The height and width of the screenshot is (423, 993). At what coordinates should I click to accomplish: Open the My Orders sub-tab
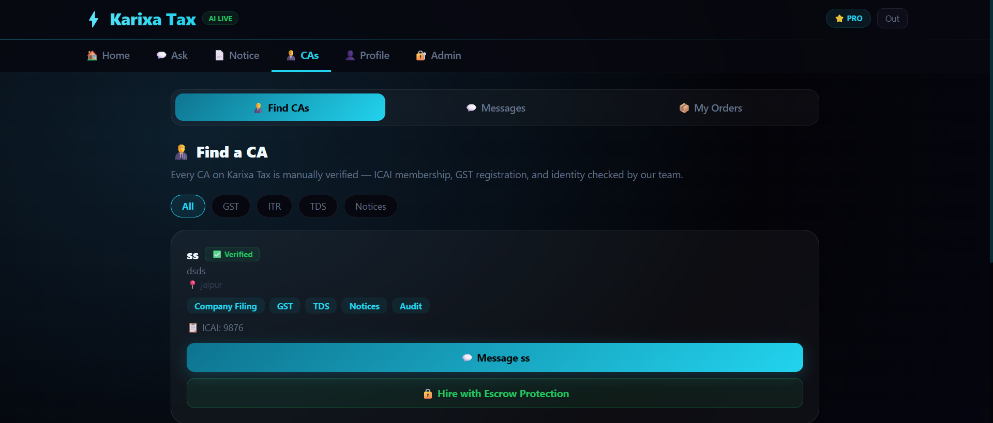point(710,108)
